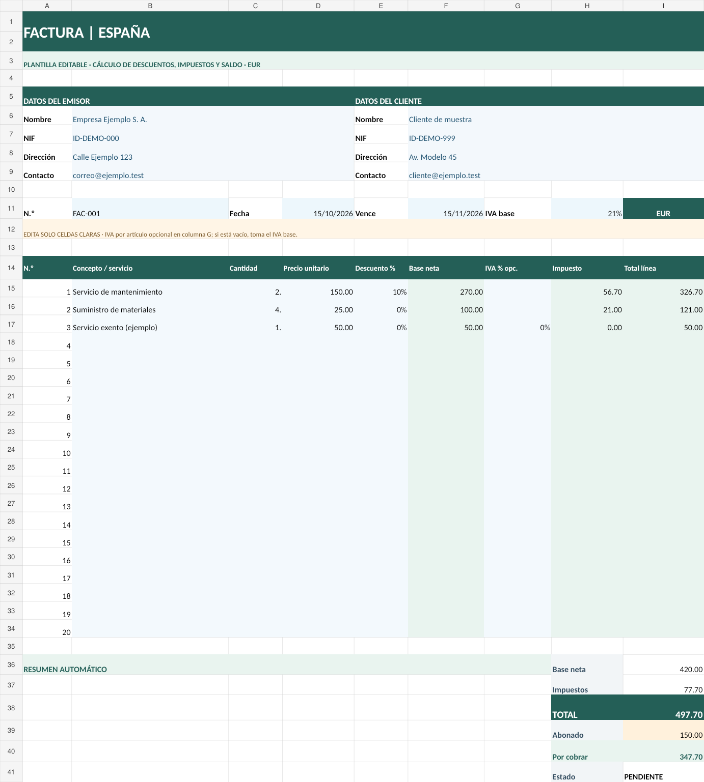Select the 'IVA % opc.' heading cell
The image size is (704, 782).
click(518, 268)
